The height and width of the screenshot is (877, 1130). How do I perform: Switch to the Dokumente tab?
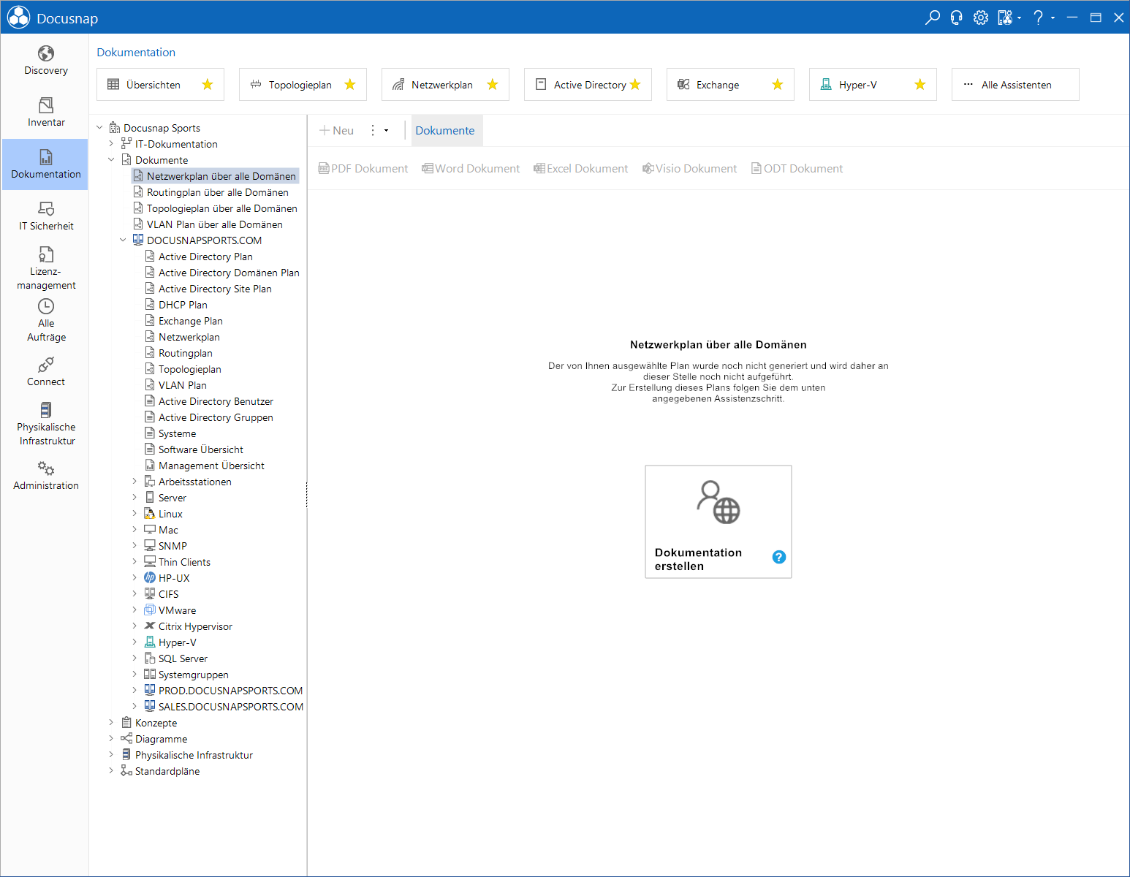(445, 130)
